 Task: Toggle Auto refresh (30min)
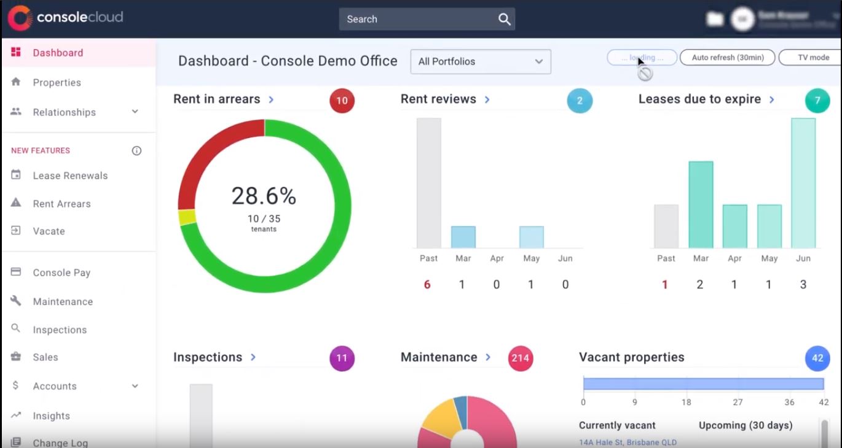tap(728, 57)
